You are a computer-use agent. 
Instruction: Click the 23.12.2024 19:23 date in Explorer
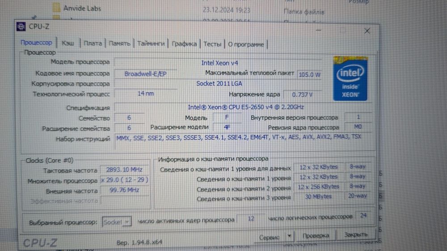point(226,10)
